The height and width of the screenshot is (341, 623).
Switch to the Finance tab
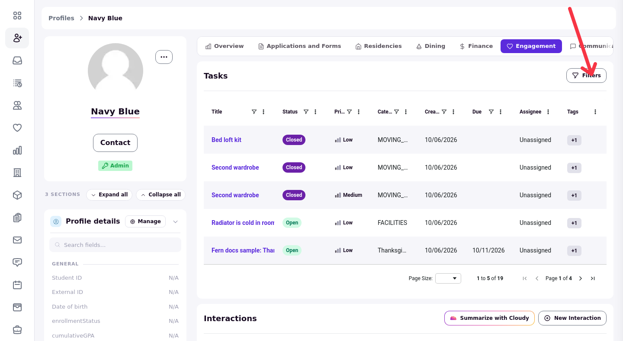(476, 46)
